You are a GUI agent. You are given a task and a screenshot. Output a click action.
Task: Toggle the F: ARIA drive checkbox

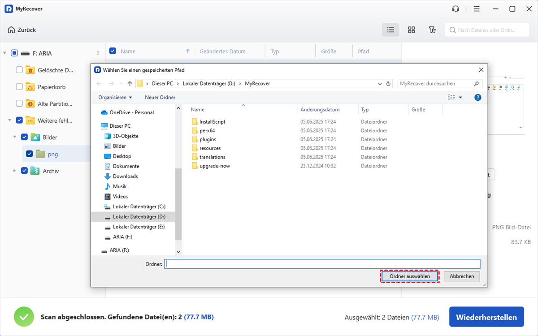tap(14, 53)
